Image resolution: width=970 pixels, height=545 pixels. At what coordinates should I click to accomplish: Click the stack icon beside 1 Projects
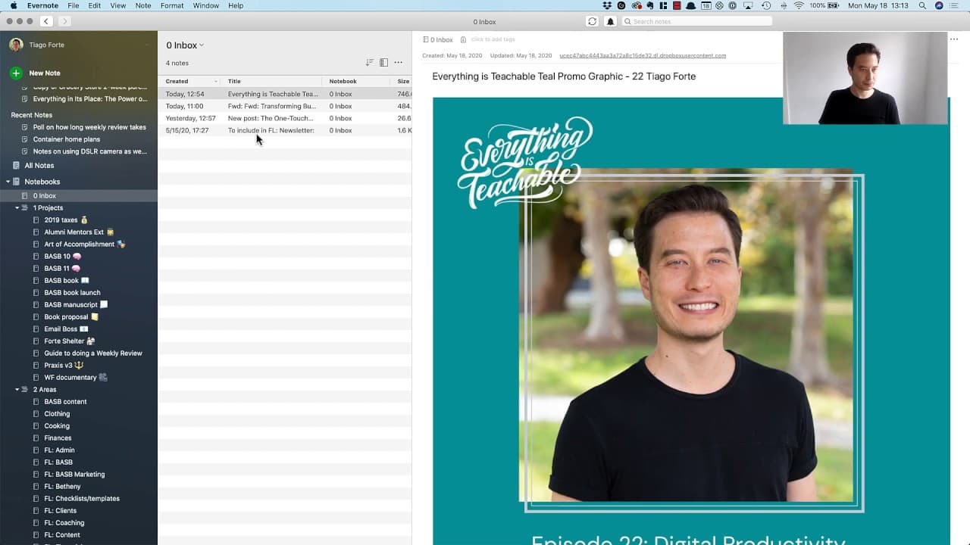pos(26,207)
